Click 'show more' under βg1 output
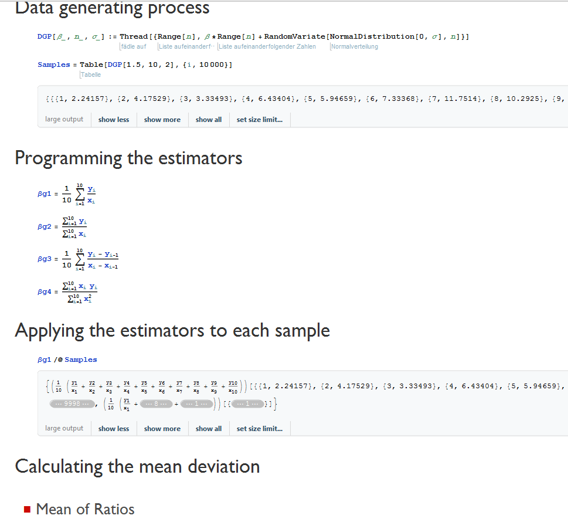 point(162,428)
